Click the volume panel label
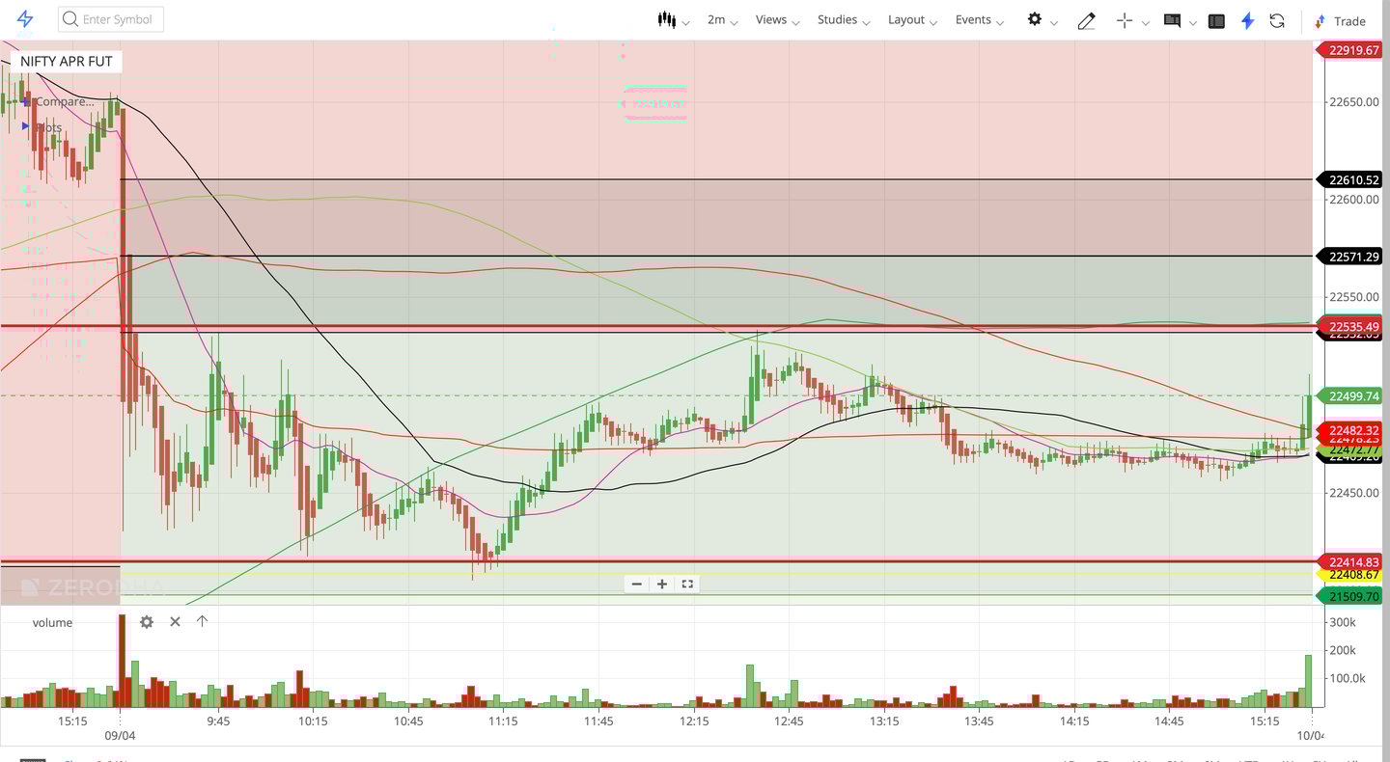Screen dimensions: 1390x762 click(x=52, y=622)
